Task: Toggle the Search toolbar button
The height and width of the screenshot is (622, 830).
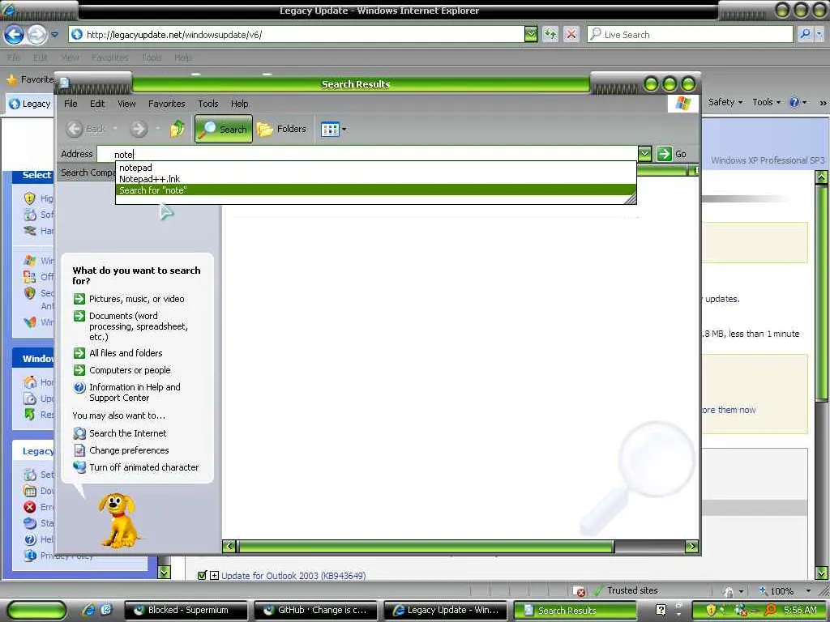Action: pos(224,129)
